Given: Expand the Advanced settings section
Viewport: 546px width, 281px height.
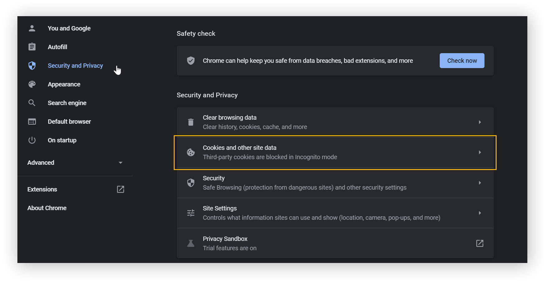Looking at the screenshot, I should (x=121, y=162).
